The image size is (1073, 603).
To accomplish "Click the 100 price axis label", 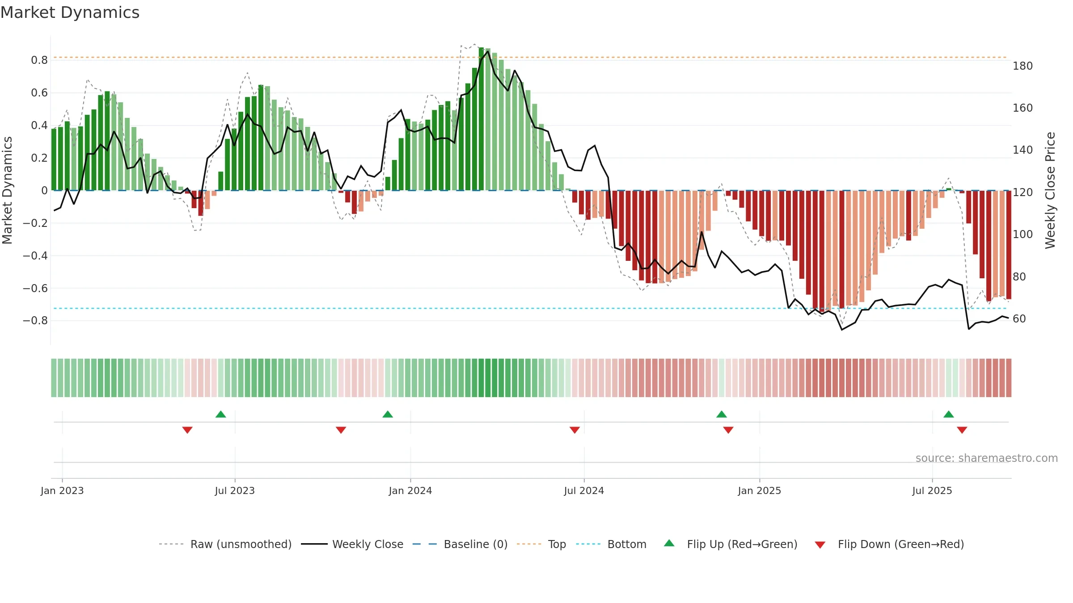I will click(x=1023, y=234).
